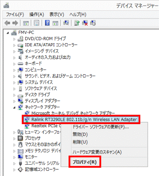159x176 pixels.
Task: Select the マウスとそのほかの device row
Action: (x=43, y=144)
